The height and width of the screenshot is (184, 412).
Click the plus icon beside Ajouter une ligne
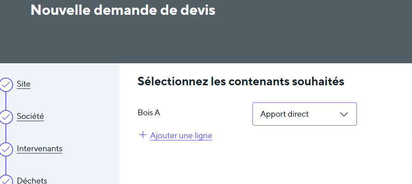(143, 135)
